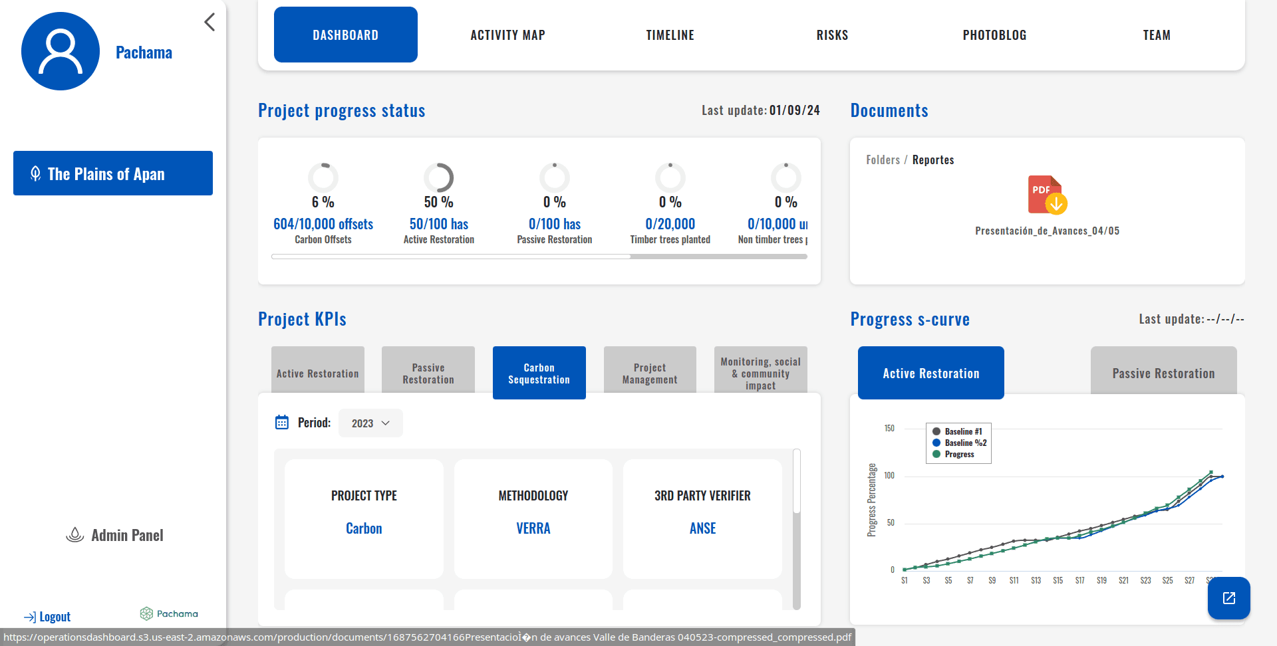The width and height of the screenshot is (1277, 646).
Task: Open the 2023 period dropdown
Action: click(x=370, y=423)
